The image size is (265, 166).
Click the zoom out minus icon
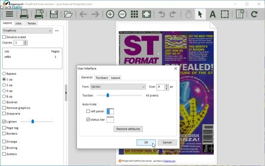tap(122, 14)
